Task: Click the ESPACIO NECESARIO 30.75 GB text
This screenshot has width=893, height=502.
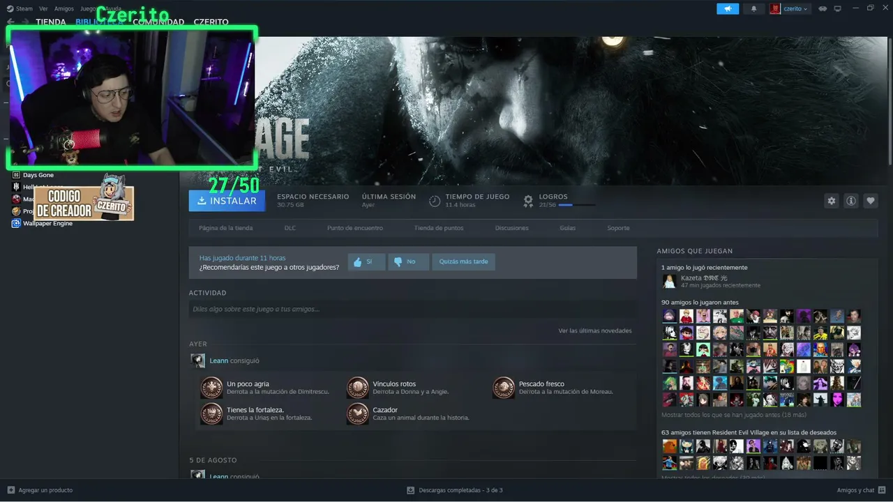Action: [x=313, y=201]
